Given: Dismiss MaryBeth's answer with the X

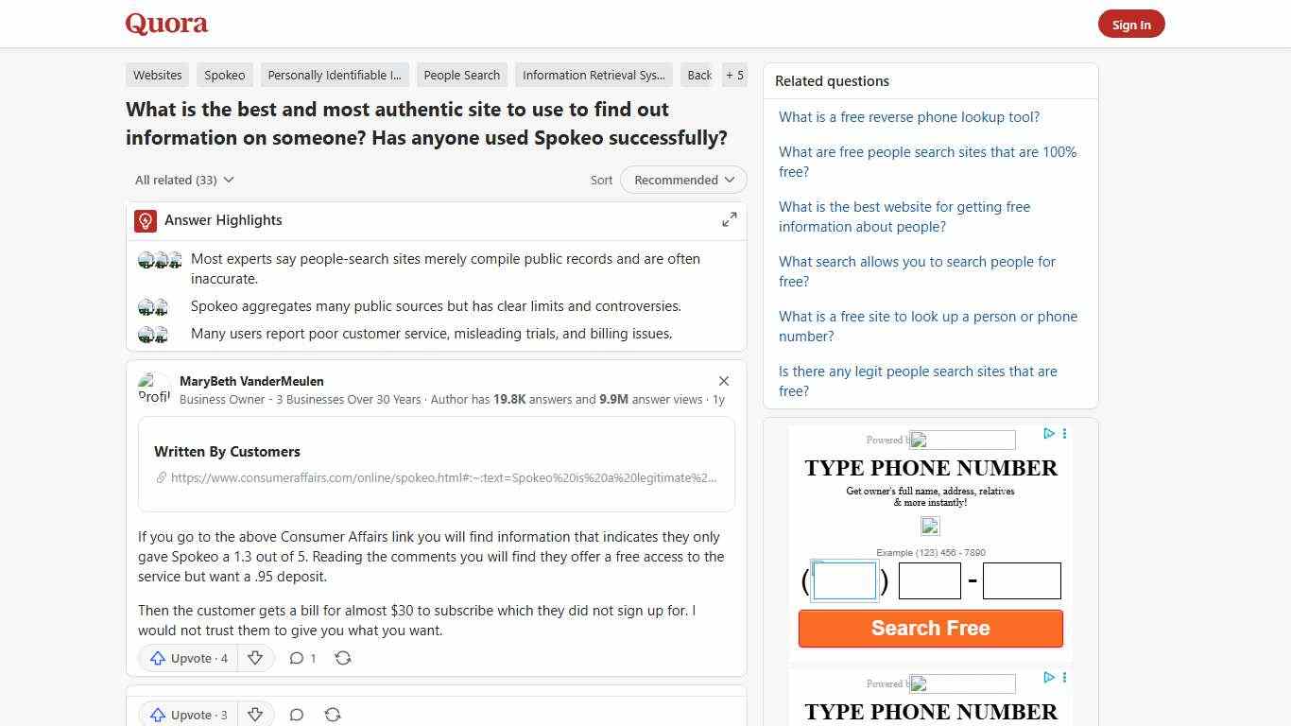Looking at the screenshot, I should (x=724, y=381).
